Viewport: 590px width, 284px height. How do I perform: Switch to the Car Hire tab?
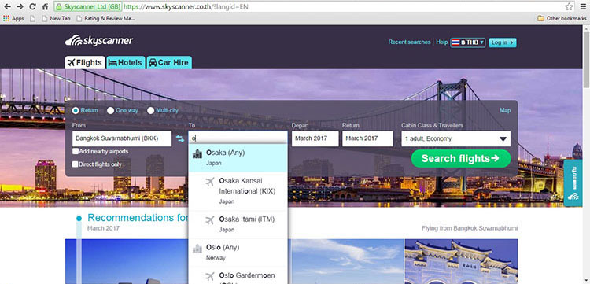pyautogui.click(x=169, y=62)
